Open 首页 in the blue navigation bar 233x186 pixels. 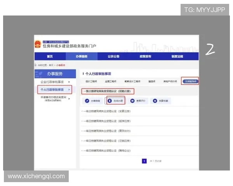pyautogui.click(x=50, y=56)
